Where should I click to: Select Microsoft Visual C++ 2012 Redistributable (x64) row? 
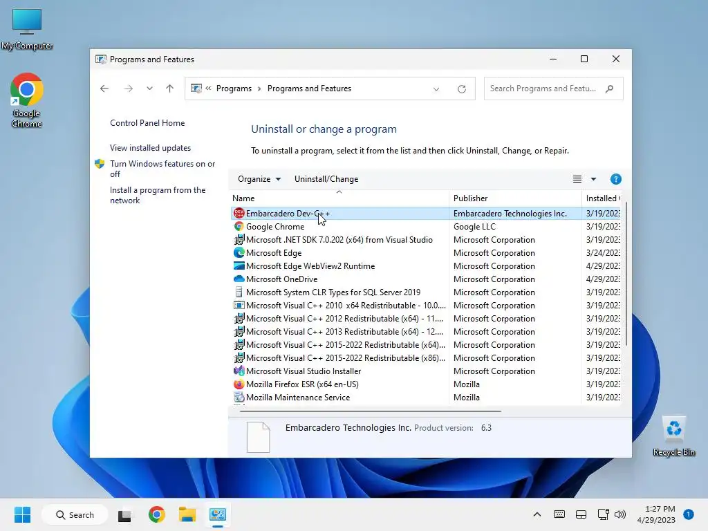coord(427,318)
